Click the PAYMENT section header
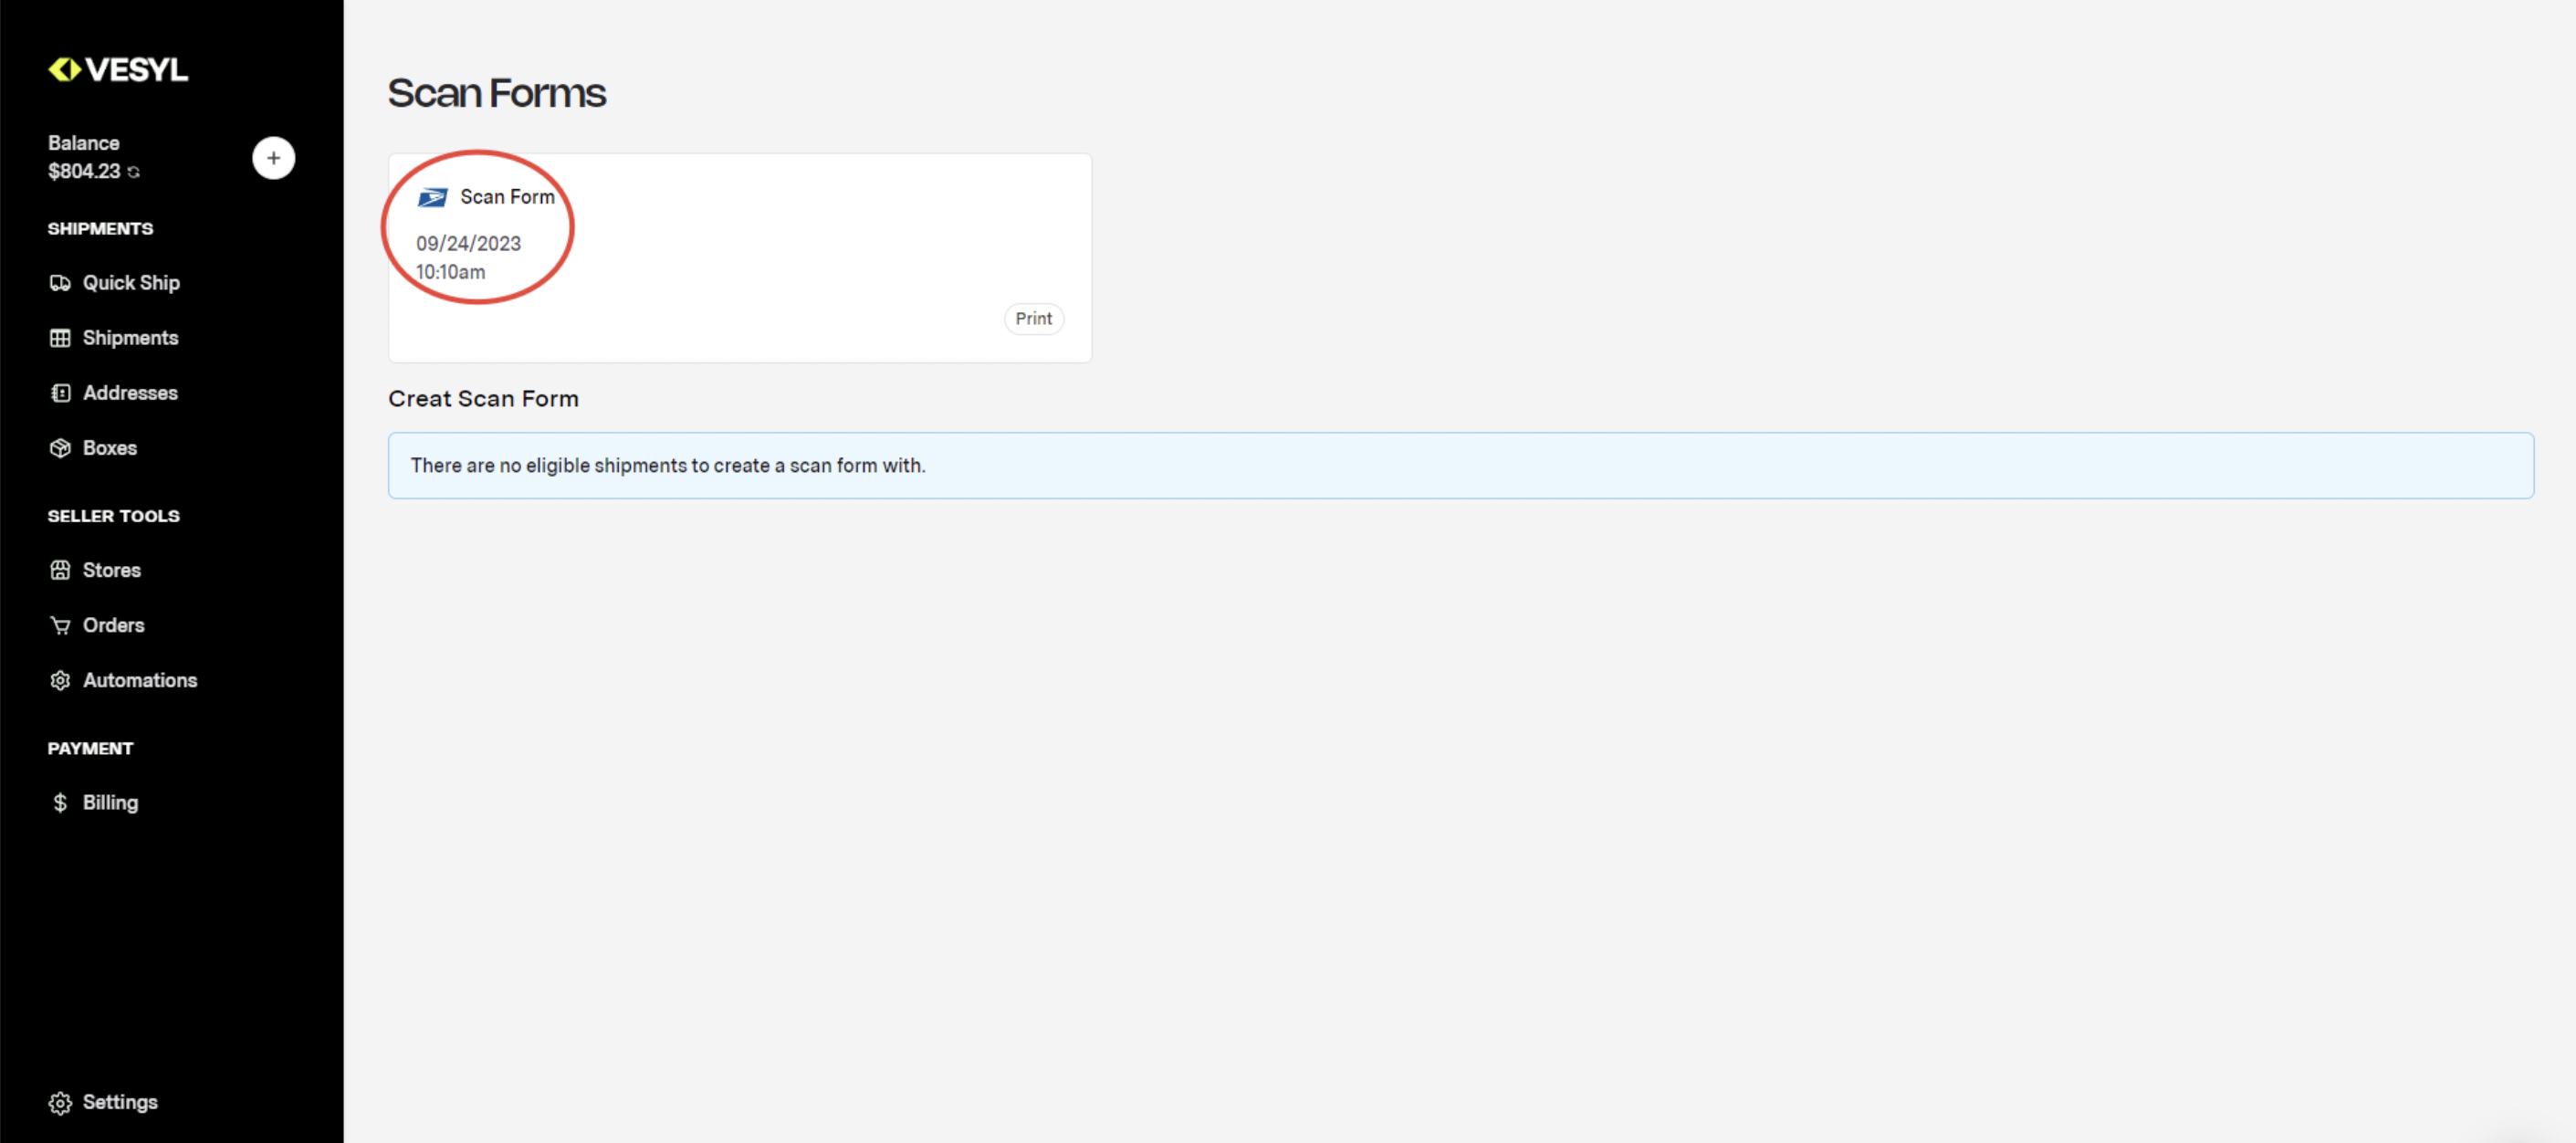 pos(90,748)
